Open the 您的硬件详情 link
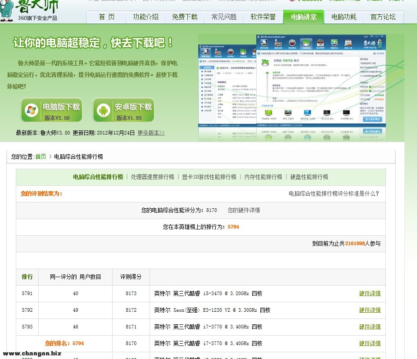The height and width of the screenshot is (359, 417). (x=244, y=210)
